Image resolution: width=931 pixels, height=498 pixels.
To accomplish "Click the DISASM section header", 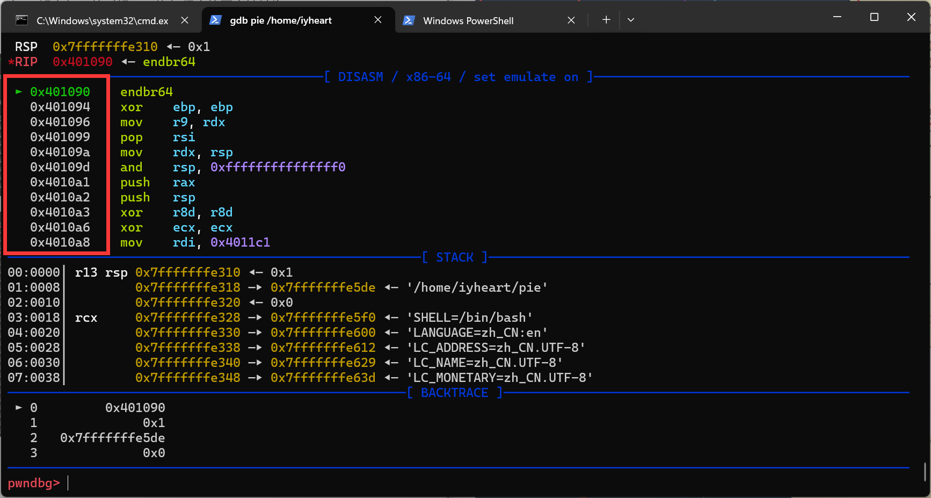I will coord(459,77).
